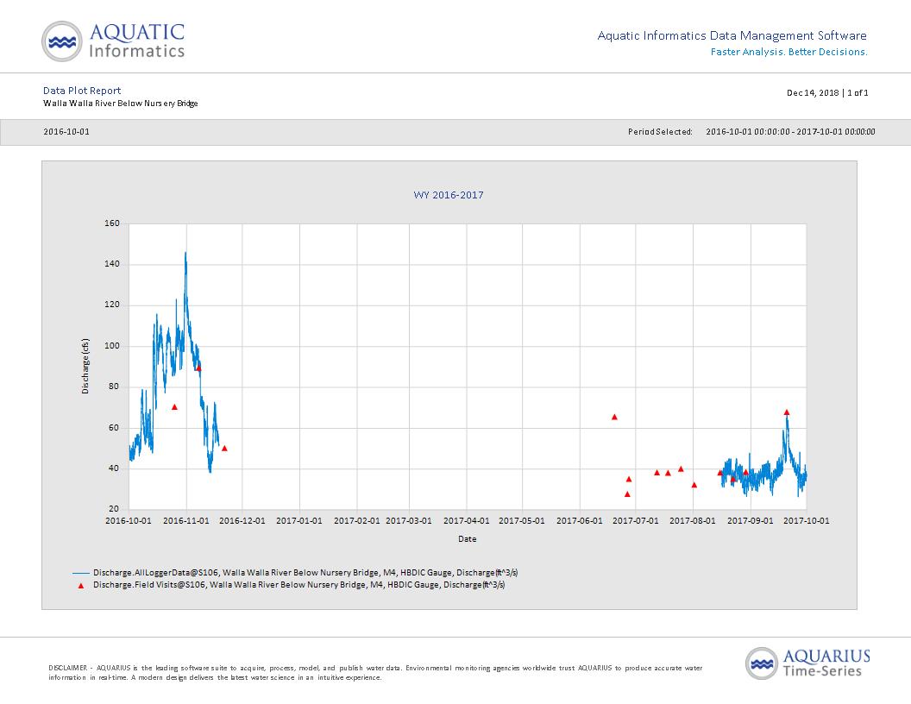Viewport: 911px width, 704px height.
Task: Select the period range 2016-10-01 to 2017-10-01
Action: pyautogui.click(x=790, y=132)
